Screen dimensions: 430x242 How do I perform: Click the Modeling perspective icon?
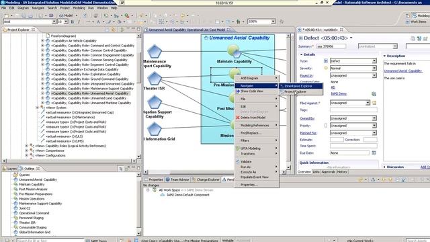[x=415, y=16]
